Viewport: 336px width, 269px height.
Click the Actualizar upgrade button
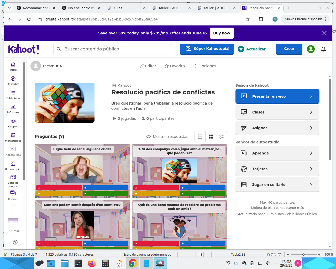252,49
